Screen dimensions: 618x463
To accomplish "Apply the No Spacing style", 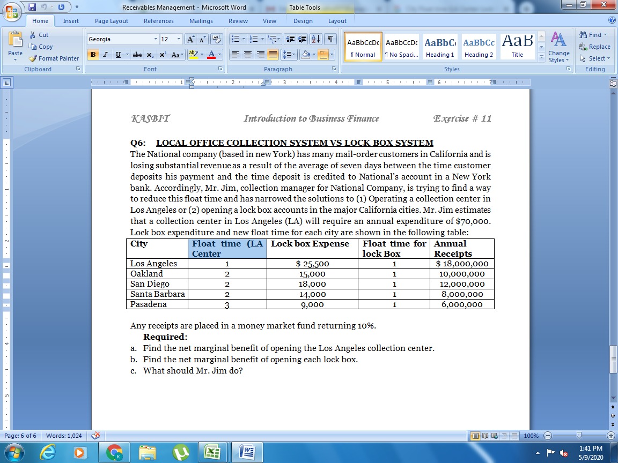I will click(401, 46).
